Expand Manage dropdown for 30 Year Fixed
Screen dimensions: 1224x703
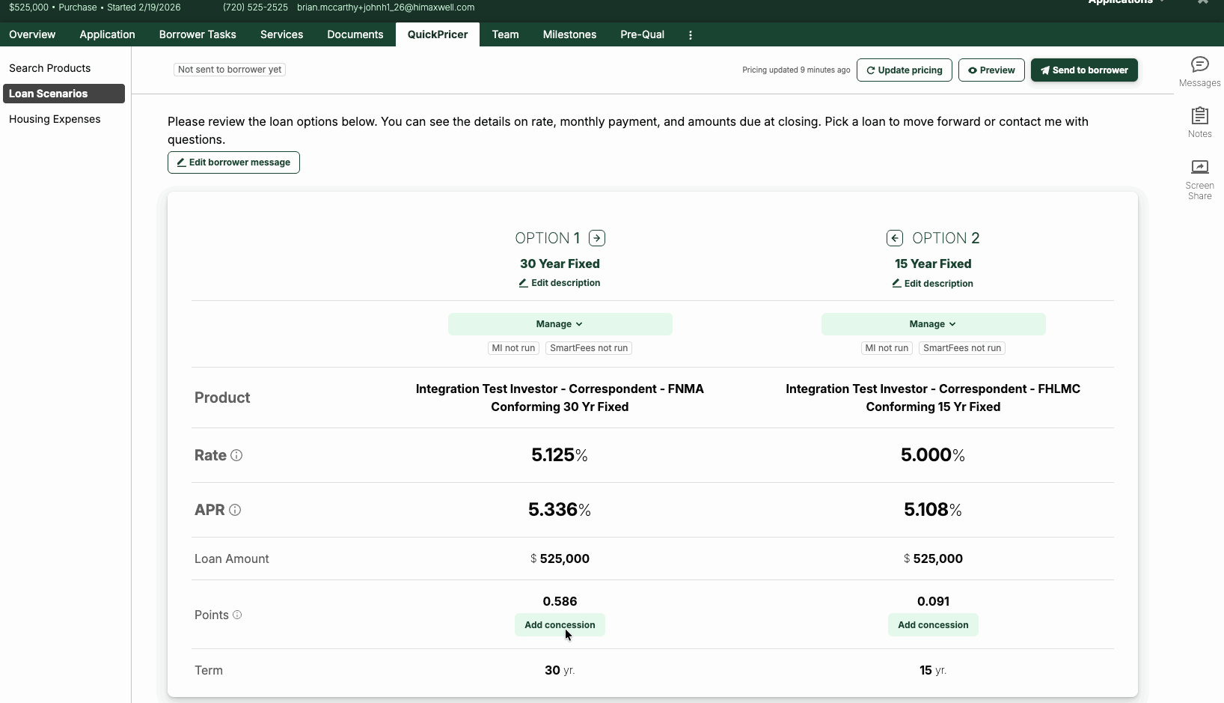[560, 324]
